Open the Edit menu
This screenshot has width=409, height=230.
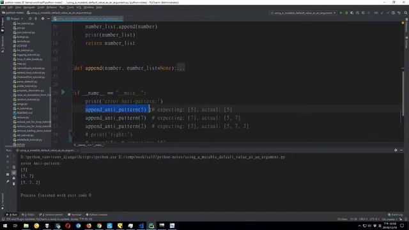click(10, 7)
